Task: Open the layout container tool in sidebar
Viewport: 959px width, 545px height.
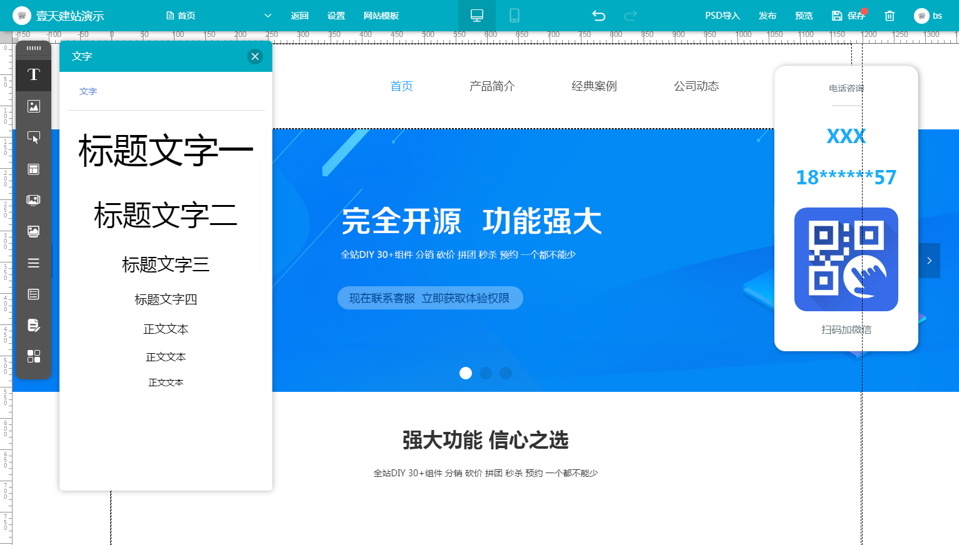Action: (x=34, y=169)
